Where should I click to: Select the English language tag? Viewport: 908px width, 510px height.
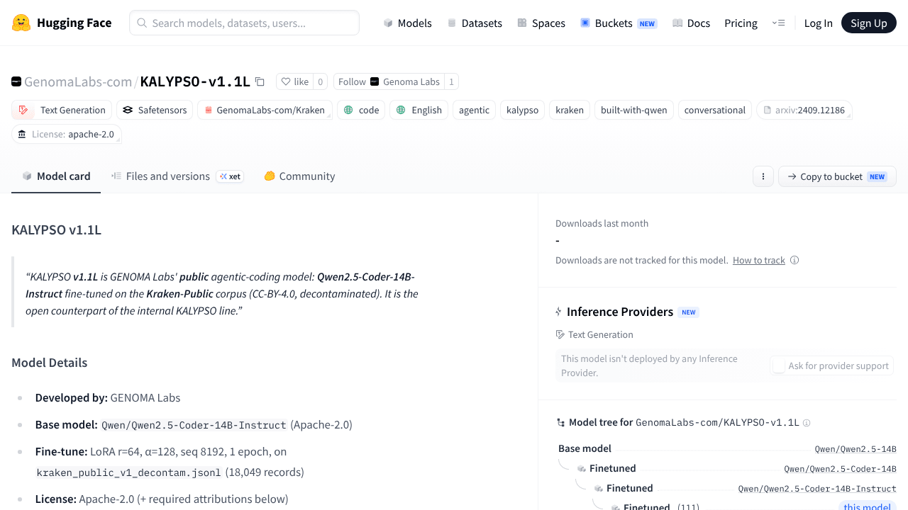[419, 110]
